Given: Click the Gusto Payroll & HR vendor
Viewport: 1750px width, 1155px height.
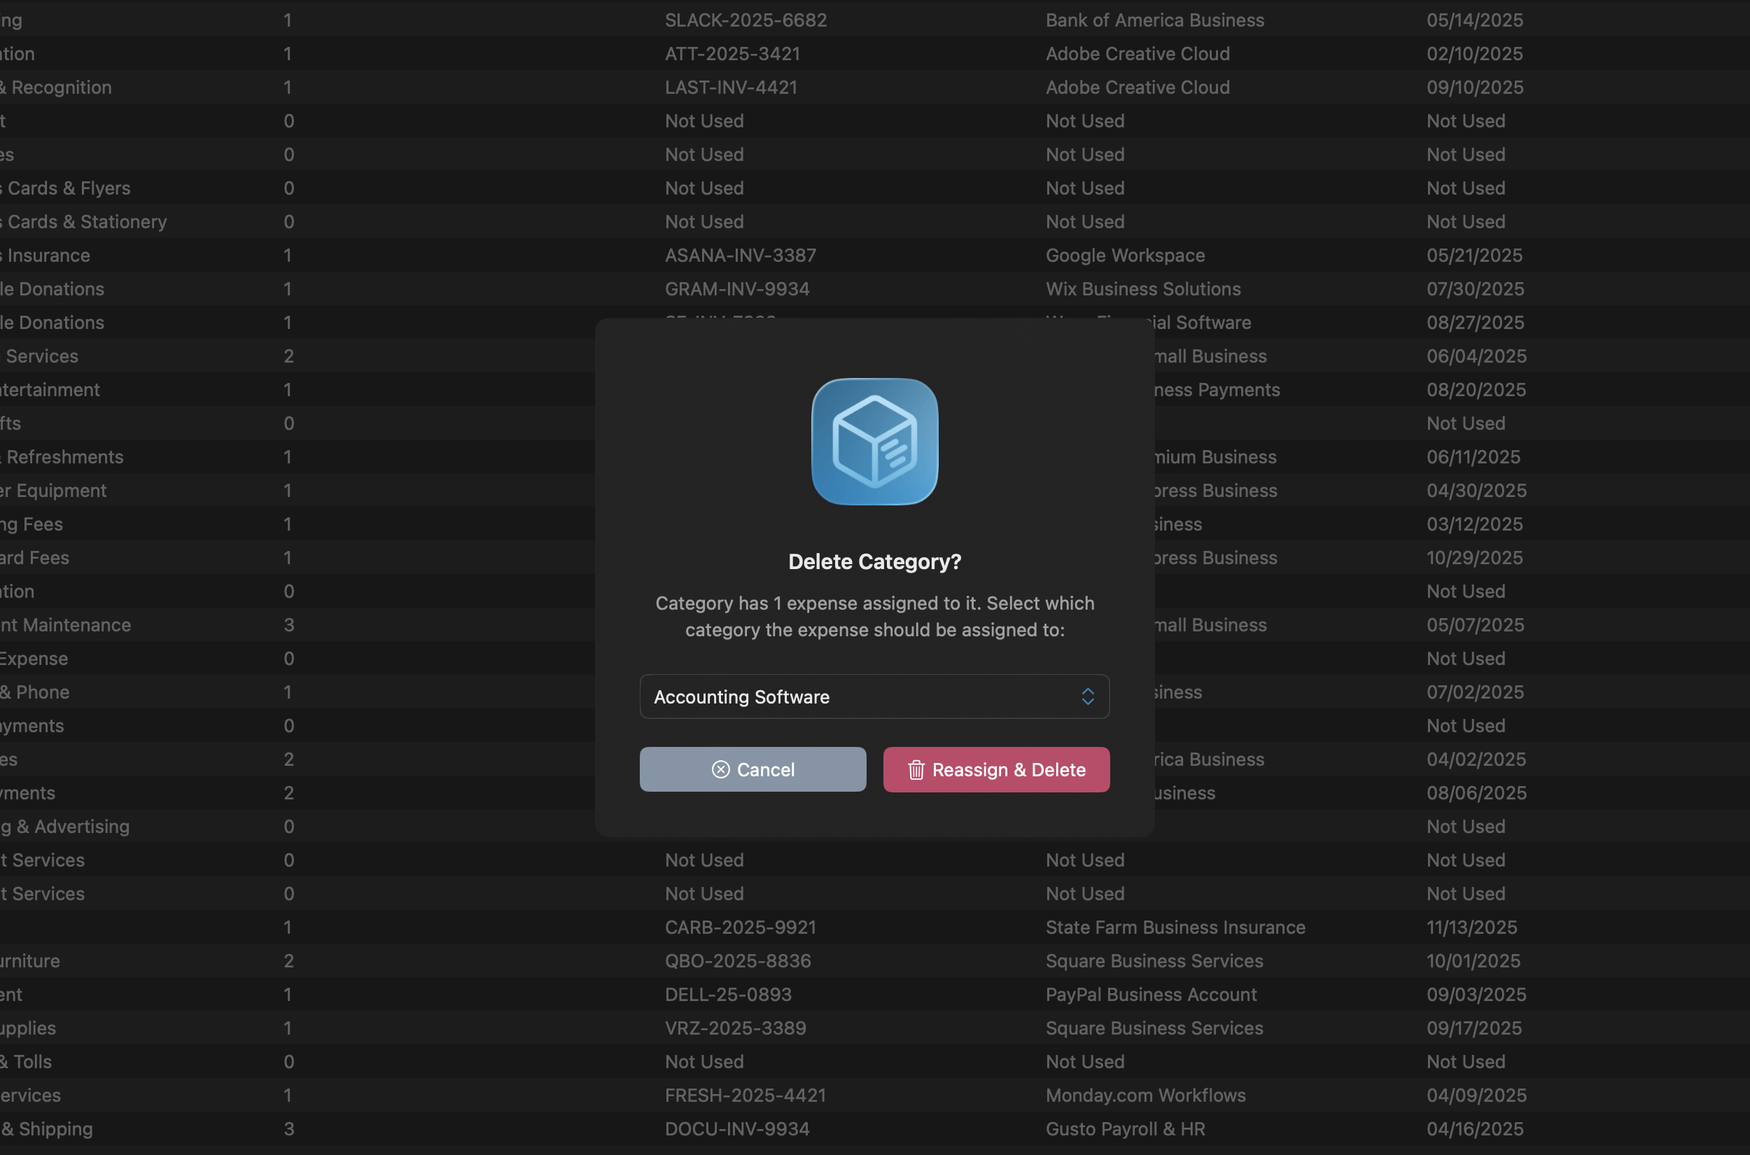Looking at the screenshot, I should 1126,1128.
